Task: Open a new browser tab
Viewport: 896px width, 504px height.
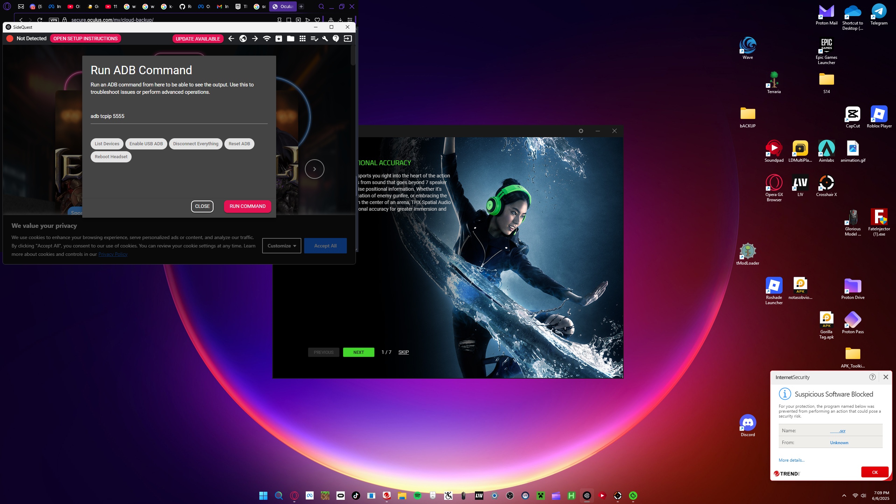Action: 301,6
